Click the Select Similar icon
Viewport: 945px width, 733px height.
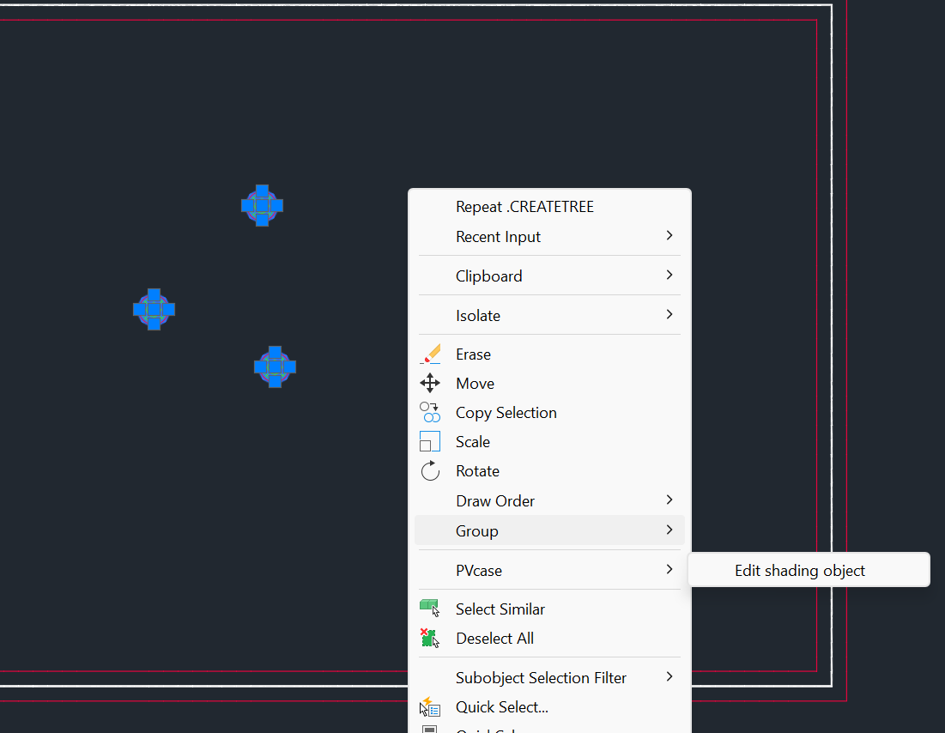point(430,609)
